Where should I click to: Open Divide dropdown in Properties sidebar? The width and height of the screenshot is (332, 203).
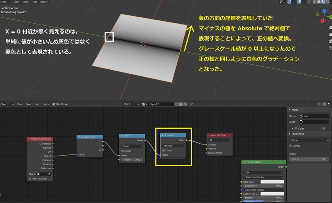(309, 140)
